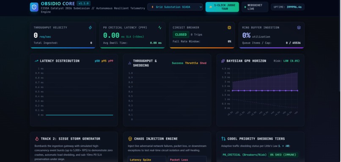The width and height of the screenshot is (341, 162).
Task: Click the P0_CRITICAL (Breakers/Risk) tier label
Action: point(244,155)
